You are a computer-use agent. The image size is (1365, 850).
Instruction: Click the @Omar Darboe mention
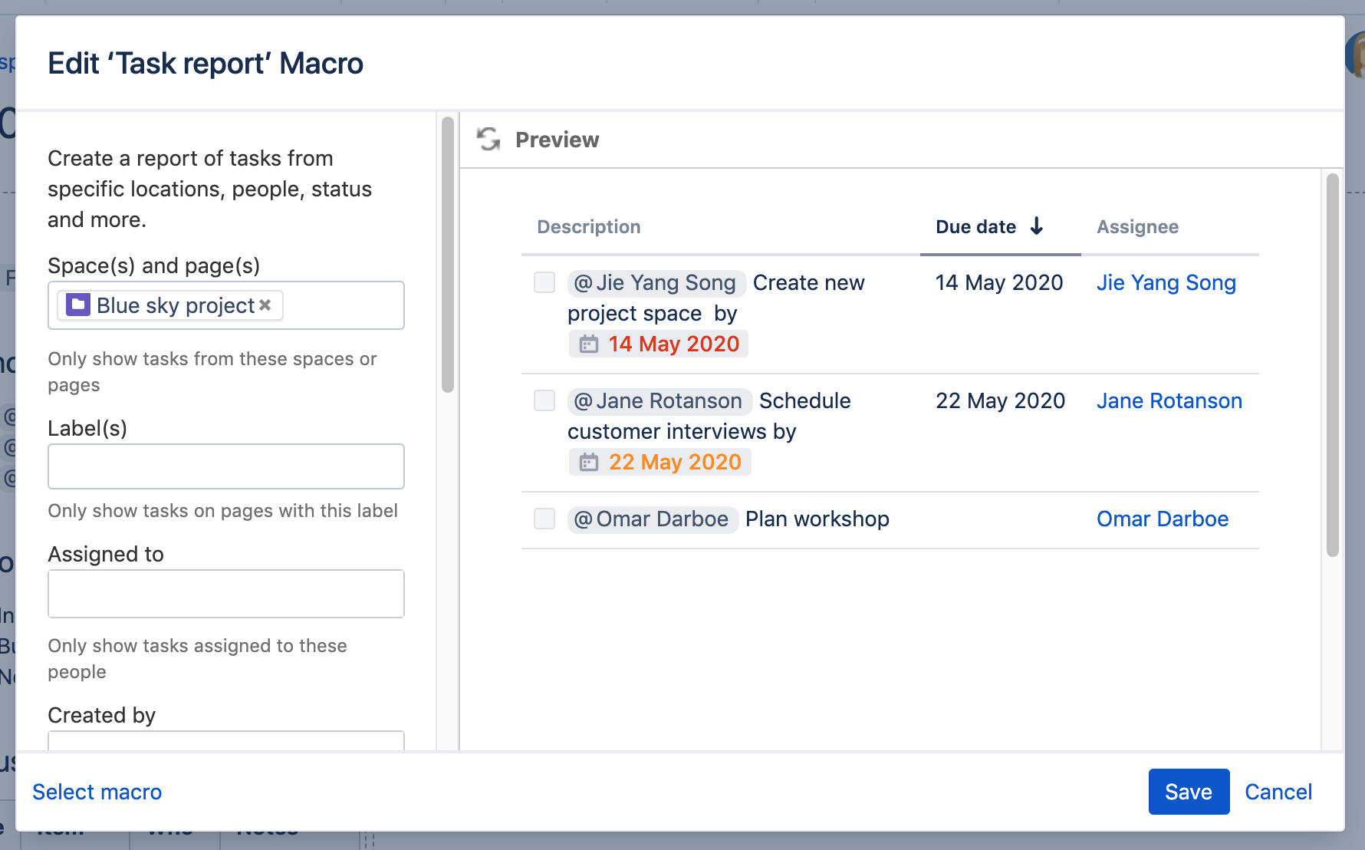(x=653, y=519)
